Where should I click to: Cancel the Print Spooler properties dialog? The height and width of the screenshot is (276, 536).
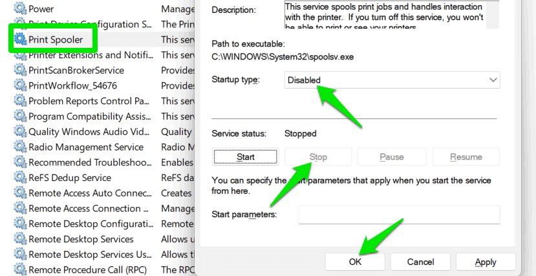[x=420, y=262]
